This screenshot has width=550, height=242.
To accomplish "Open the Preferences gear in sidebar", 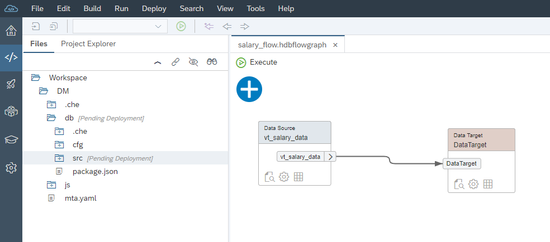I will pyautogui.click(x=11, y=167).
